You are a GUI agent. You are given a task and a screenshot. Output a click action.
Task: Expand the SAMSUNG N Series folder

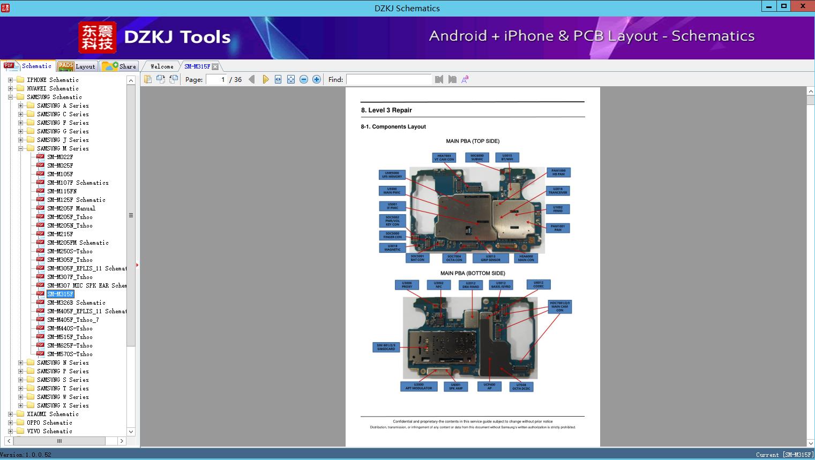(20, 363)
